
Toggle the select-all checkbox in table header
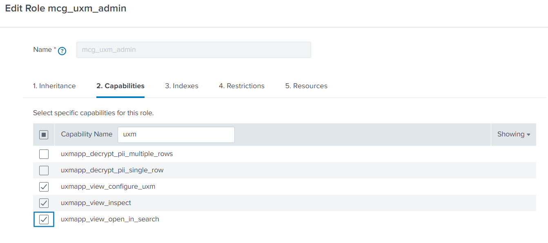coord(44,134)
